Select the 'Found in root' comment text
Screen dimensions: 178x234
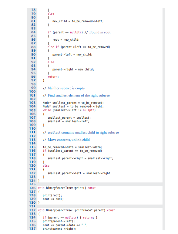pyautogui.click(x=100, y=32)
